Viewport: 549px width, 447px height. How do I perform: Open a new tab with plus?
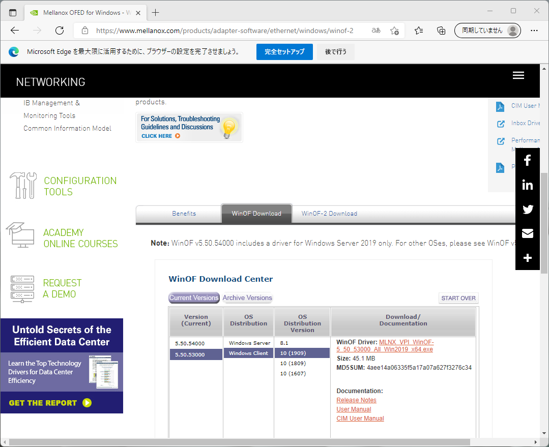tap(156, 13)
